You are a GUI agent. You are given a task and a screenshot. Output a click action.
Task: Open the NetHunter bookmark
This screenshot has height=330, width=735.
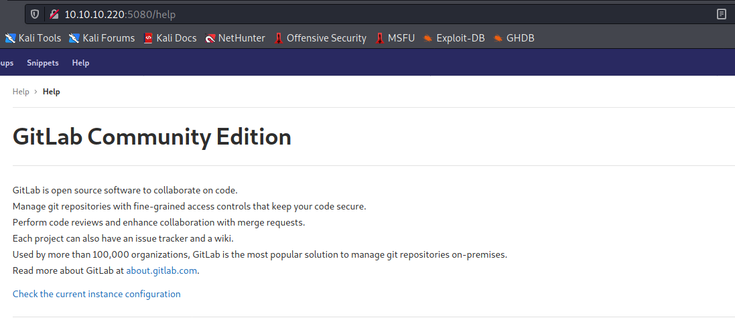pyautogui.click(x=235, y=38)
